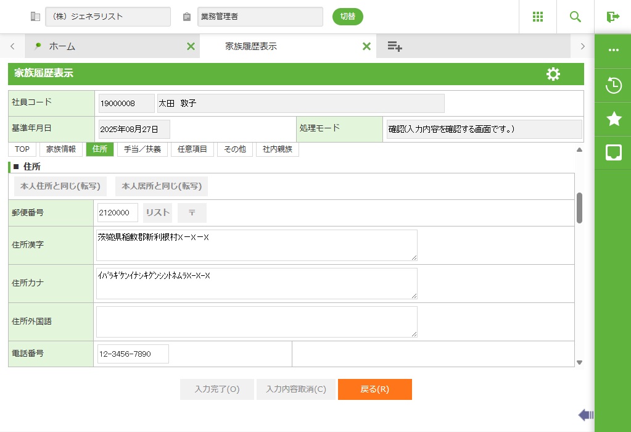This screenshot has height=432, width=631.
Task: Open favorites star icon in sidebar
Action: coord(613,119)
